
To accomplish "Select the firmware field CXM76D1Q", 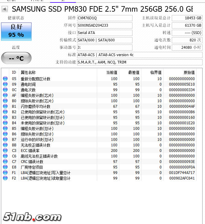I will [x=105, y=18].
